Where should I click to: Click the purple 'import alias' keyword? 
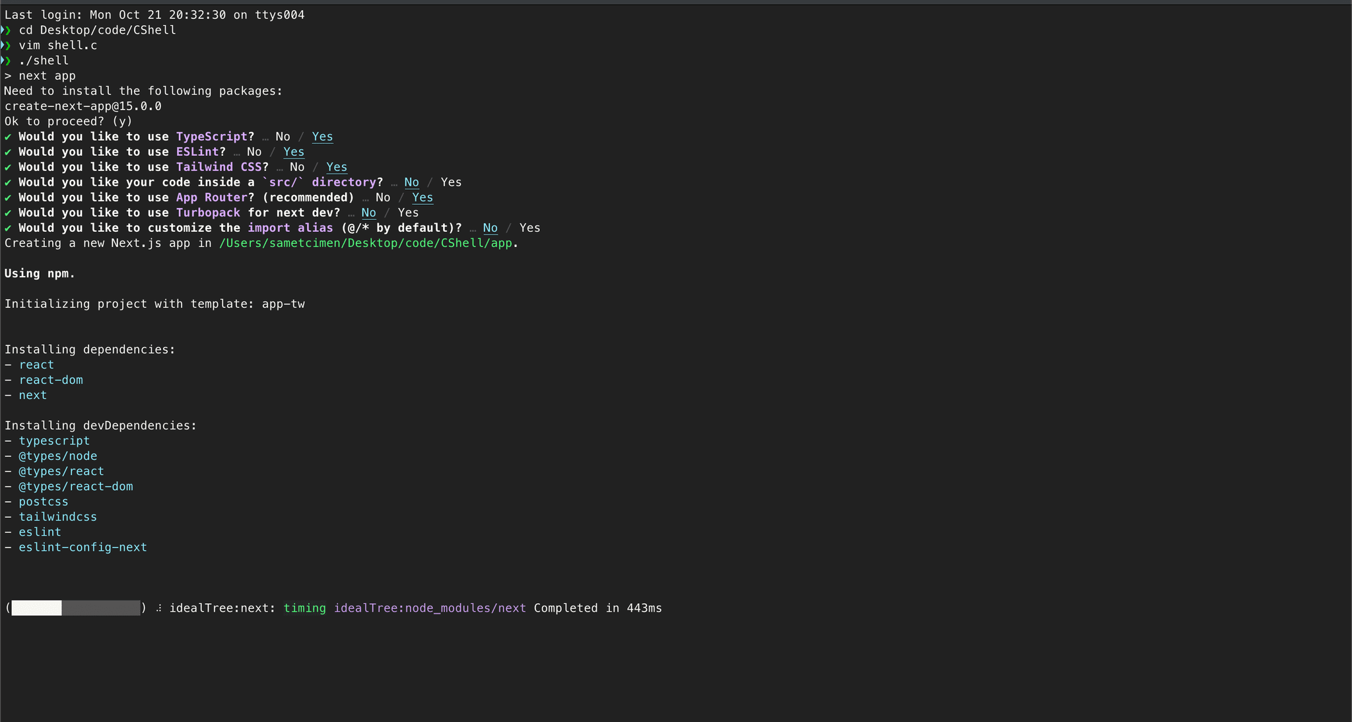pos(290,228)
